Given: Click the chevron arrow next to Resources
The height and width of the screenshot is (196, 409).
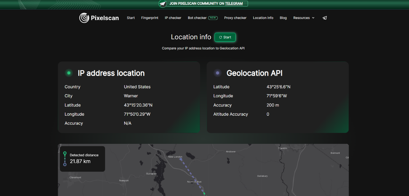Looking at the screenshot, I should [x=313, y=18].
